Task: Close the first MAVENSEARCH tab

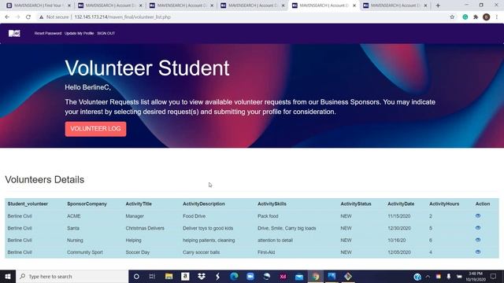Action: (x=69, y=6)
